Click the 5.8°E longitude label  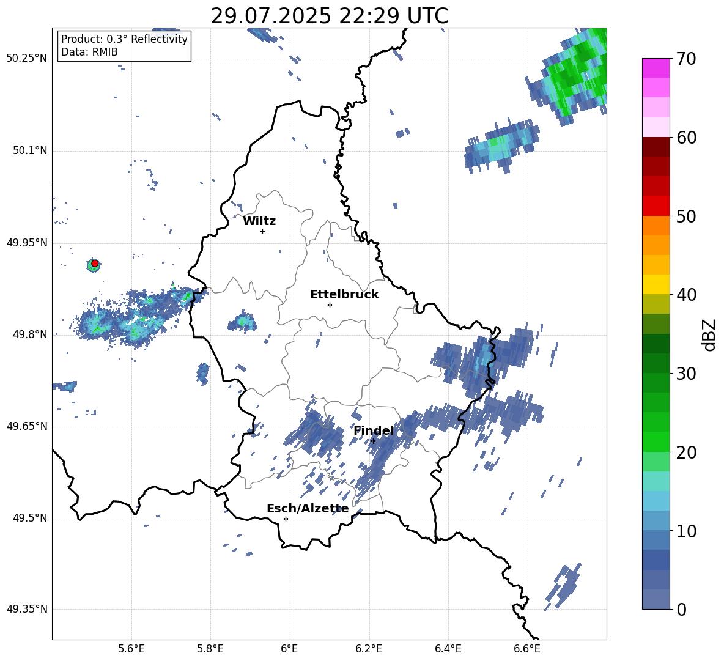210,649
